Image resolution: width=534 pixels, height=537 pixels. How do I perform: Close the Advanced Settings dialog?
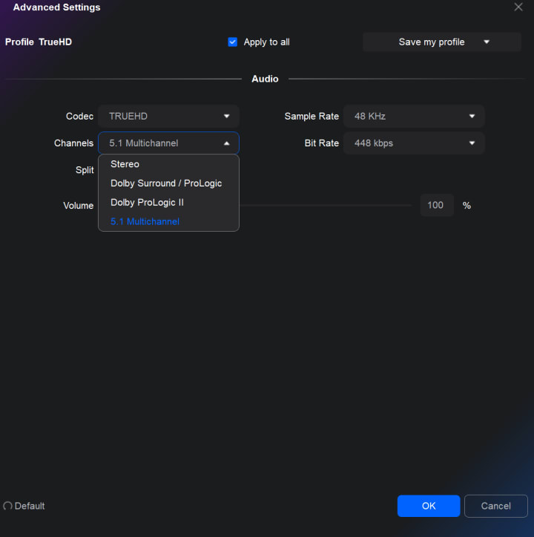tap(518, 7)
